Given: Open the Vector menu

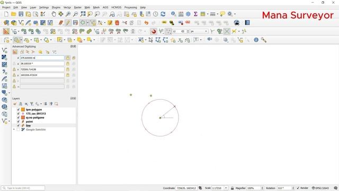Looking at the screenshot, I should coord(67,7).
